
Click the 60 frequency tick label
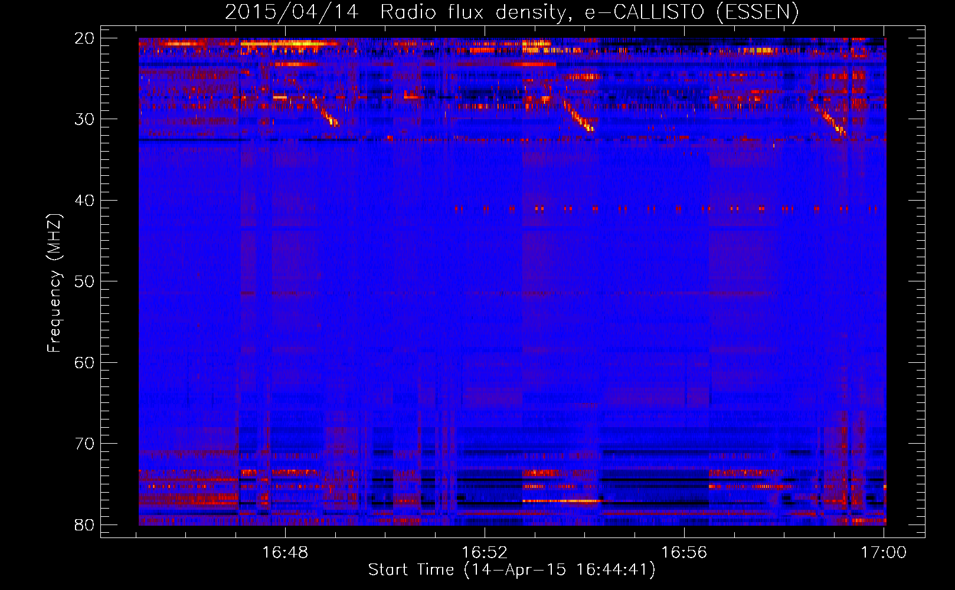click(84, 362)
